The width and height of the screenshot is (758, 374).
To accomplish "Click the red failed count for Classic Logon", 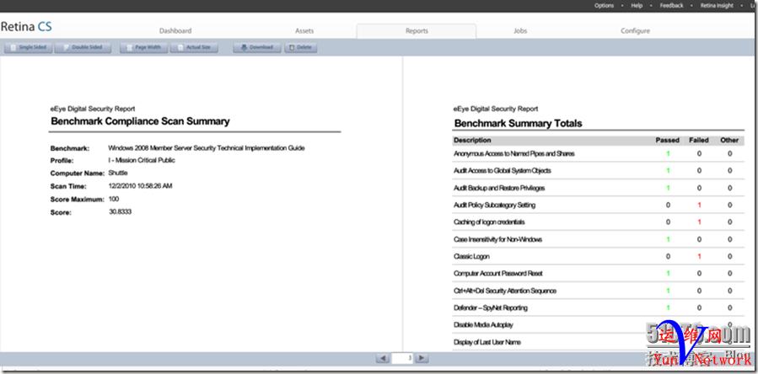I will click(700, 257).
